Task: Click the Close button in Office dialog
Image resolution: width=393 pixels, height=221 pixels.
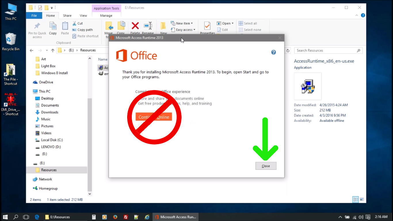Action: (x=266, y=166)
